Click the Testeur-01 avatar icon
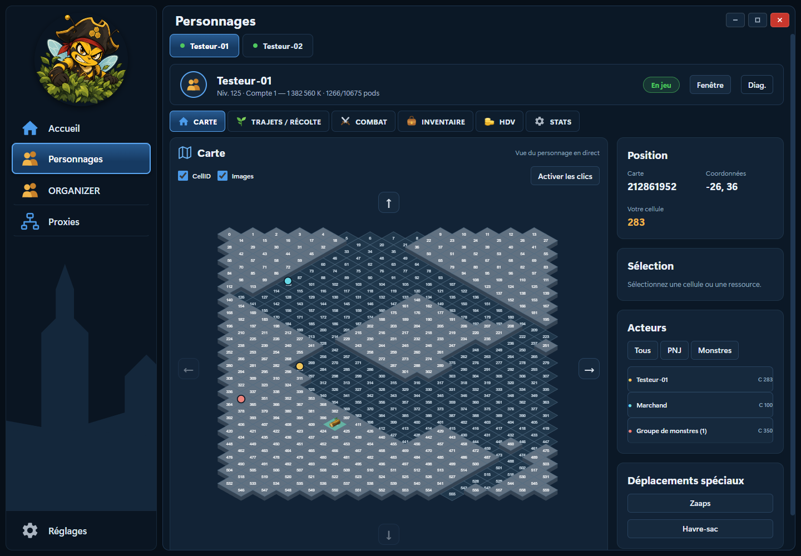 [194, 85]
